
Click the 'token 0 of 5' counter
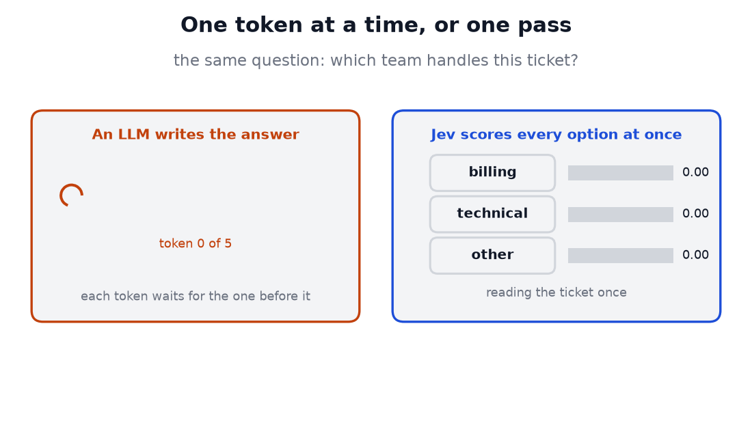(196, 243)
